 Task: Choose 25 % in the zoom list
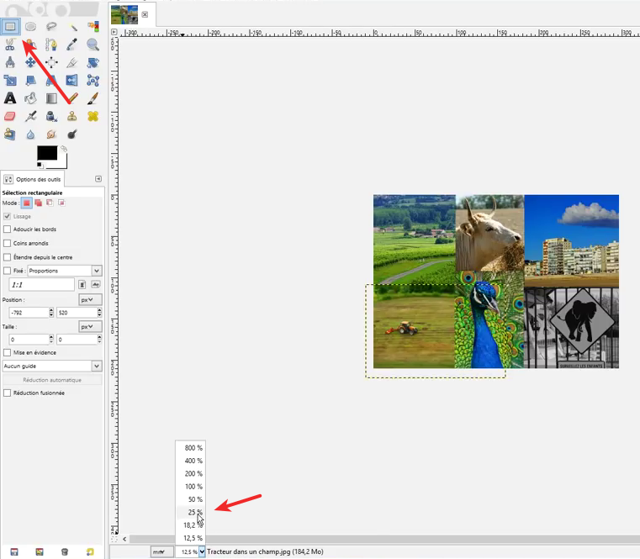[x=193, y=512]
